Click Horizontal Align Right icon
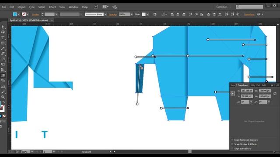This screenshot has height=157, width=280. pyautogui.click(x=184, y=14)
